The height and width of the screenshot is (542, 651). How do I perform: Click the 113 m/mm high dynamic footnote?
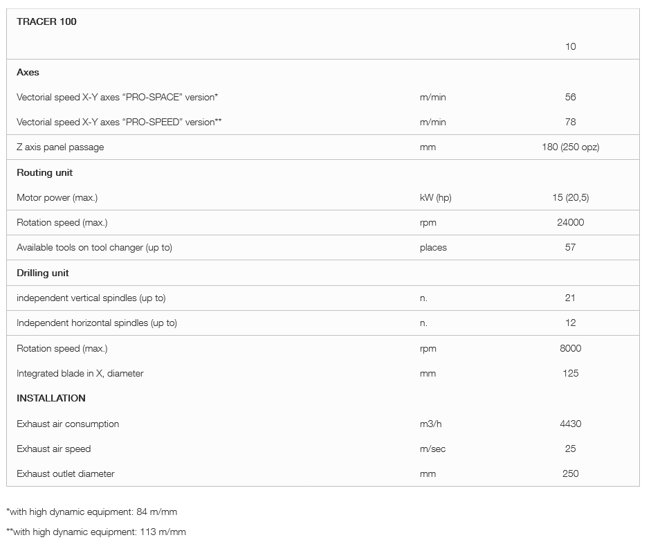96,532
